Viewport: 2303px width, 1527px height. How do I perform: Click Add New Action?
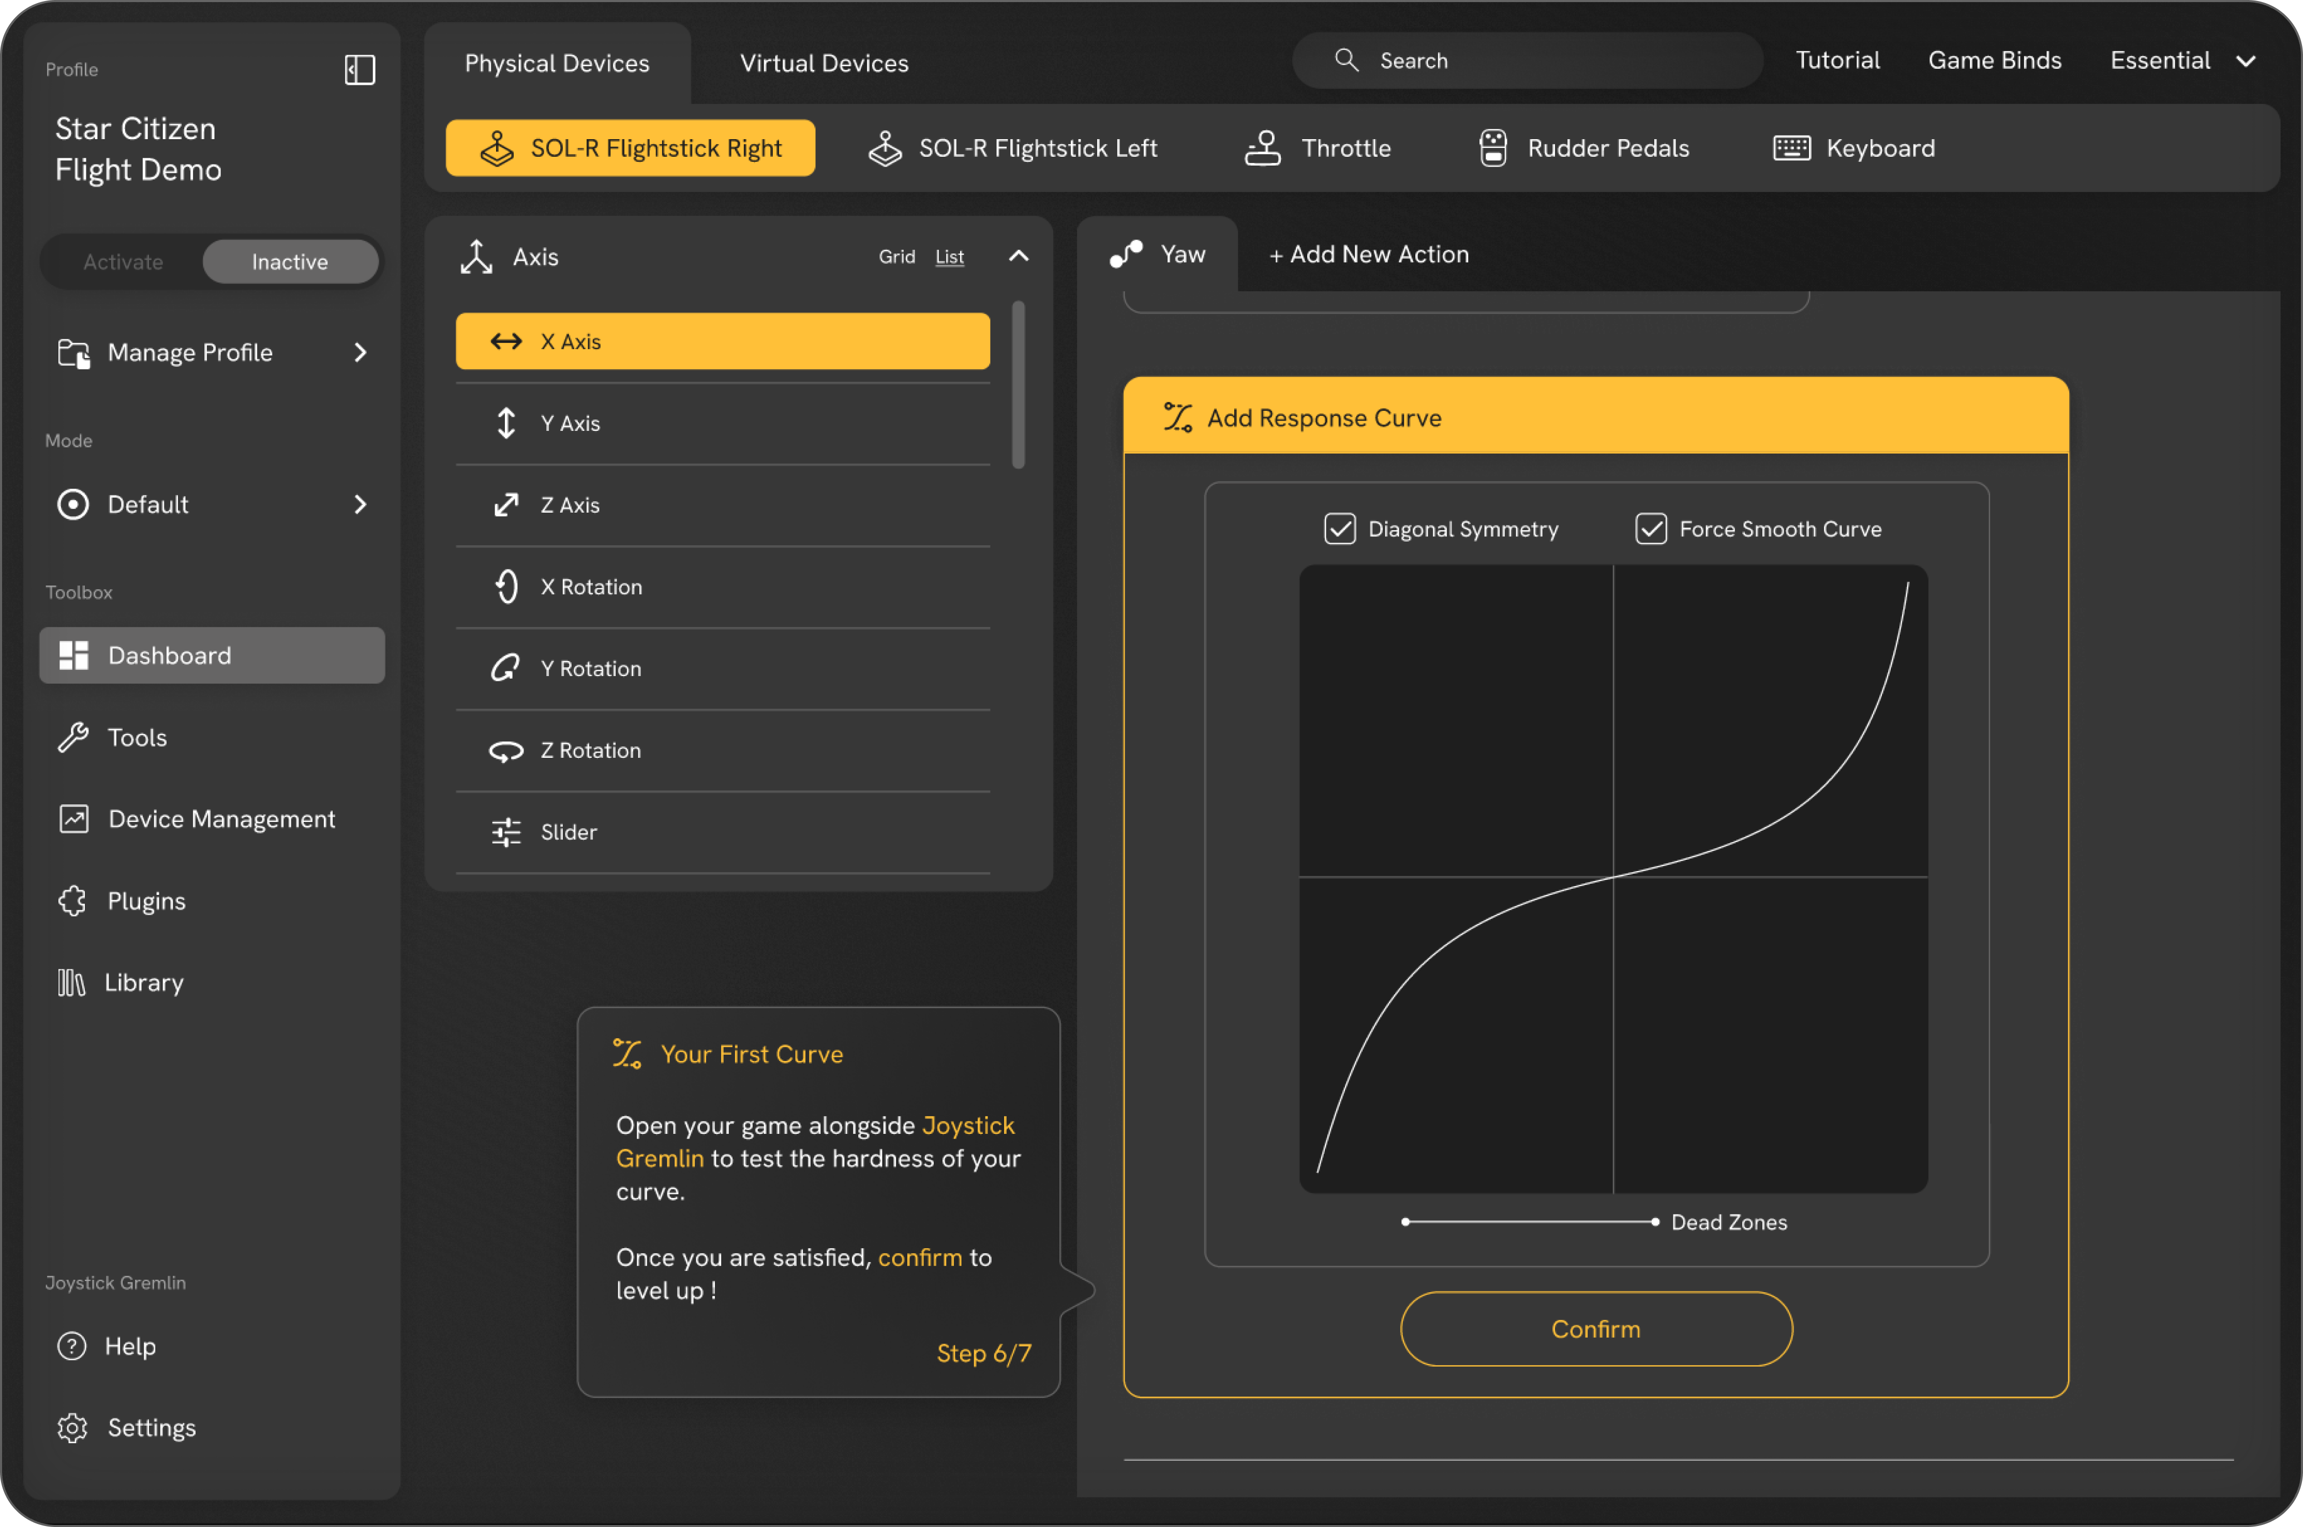1369,254
